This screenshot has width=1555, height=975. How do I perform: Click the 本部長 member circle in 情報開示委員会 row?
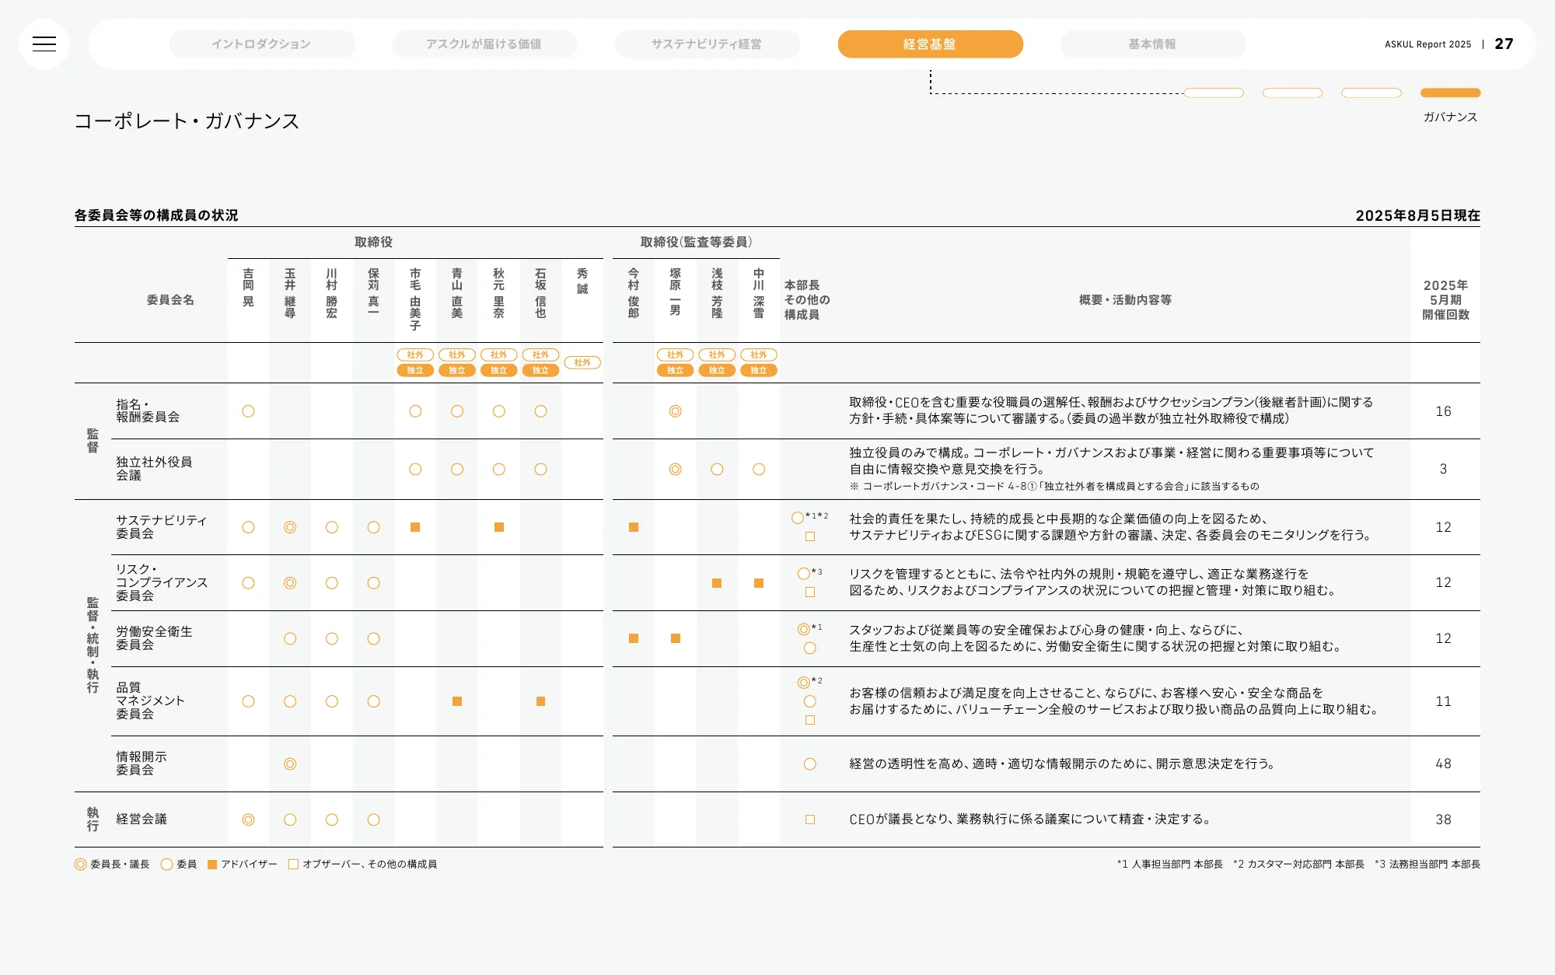[810, 764]
